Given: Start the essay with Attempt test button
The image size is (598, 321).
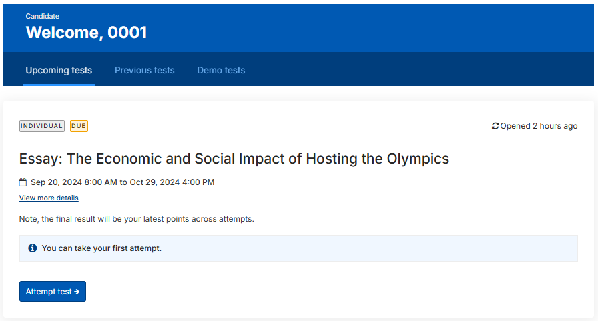Looking at the screenshot, I should point(53,291).
